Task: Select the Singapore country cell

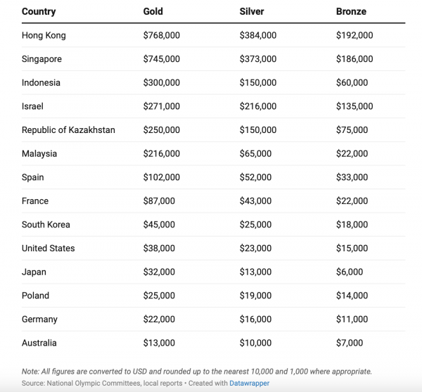Action: [41, 59]
